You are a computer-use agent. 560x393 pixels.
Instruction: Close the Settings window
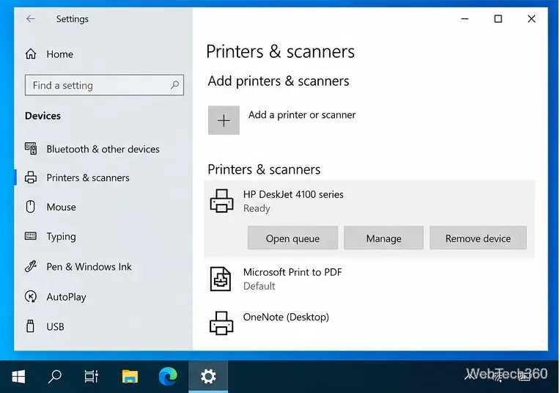pyautogui.click(x=531, y=18)
